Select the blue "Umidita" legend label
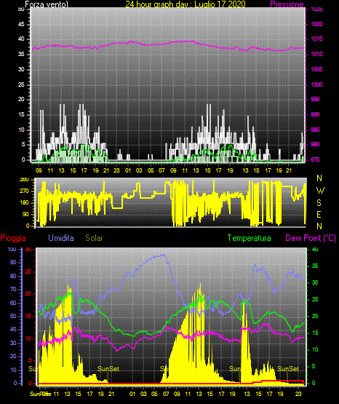 (61, 238)
